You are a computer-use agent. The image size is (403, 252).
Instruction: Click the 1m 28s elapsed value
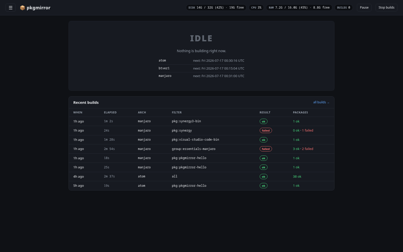pyautogui.click(x=109, y=140)
